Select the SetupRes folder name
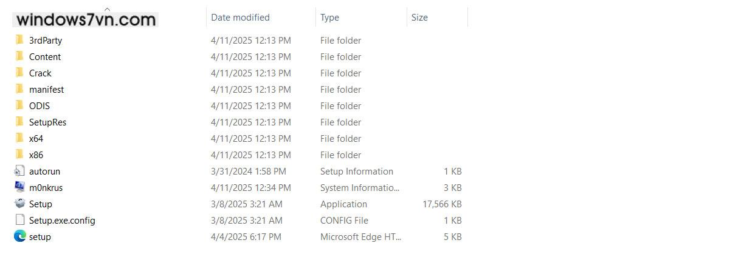This screenshot has width=733, height=260. click(x=47, y=122)
